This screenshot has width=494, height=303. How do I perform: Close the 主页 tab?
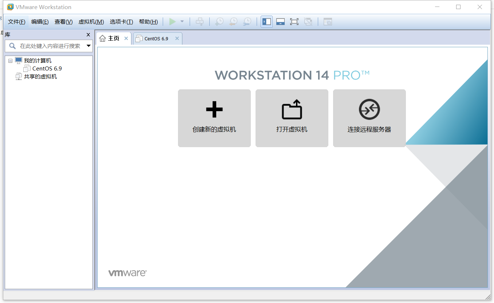tap(126, 39)
